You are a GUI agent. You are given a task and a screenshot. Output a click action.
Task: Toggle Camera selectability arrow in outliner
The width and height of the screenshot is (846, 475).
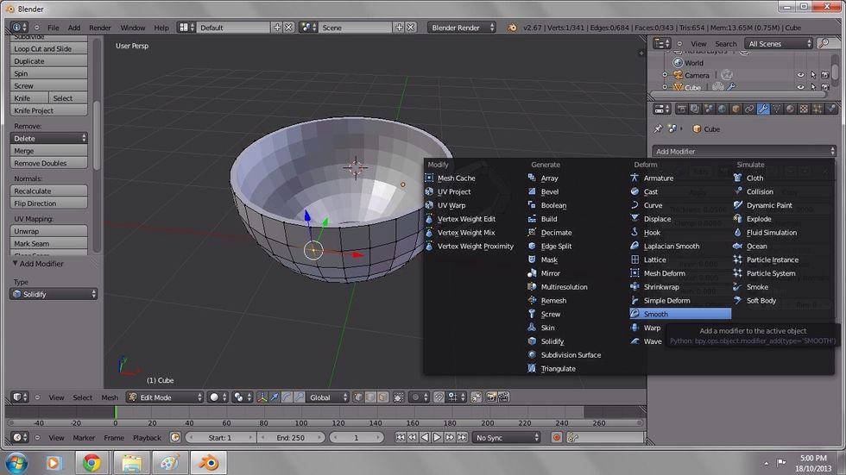(813, 75)
